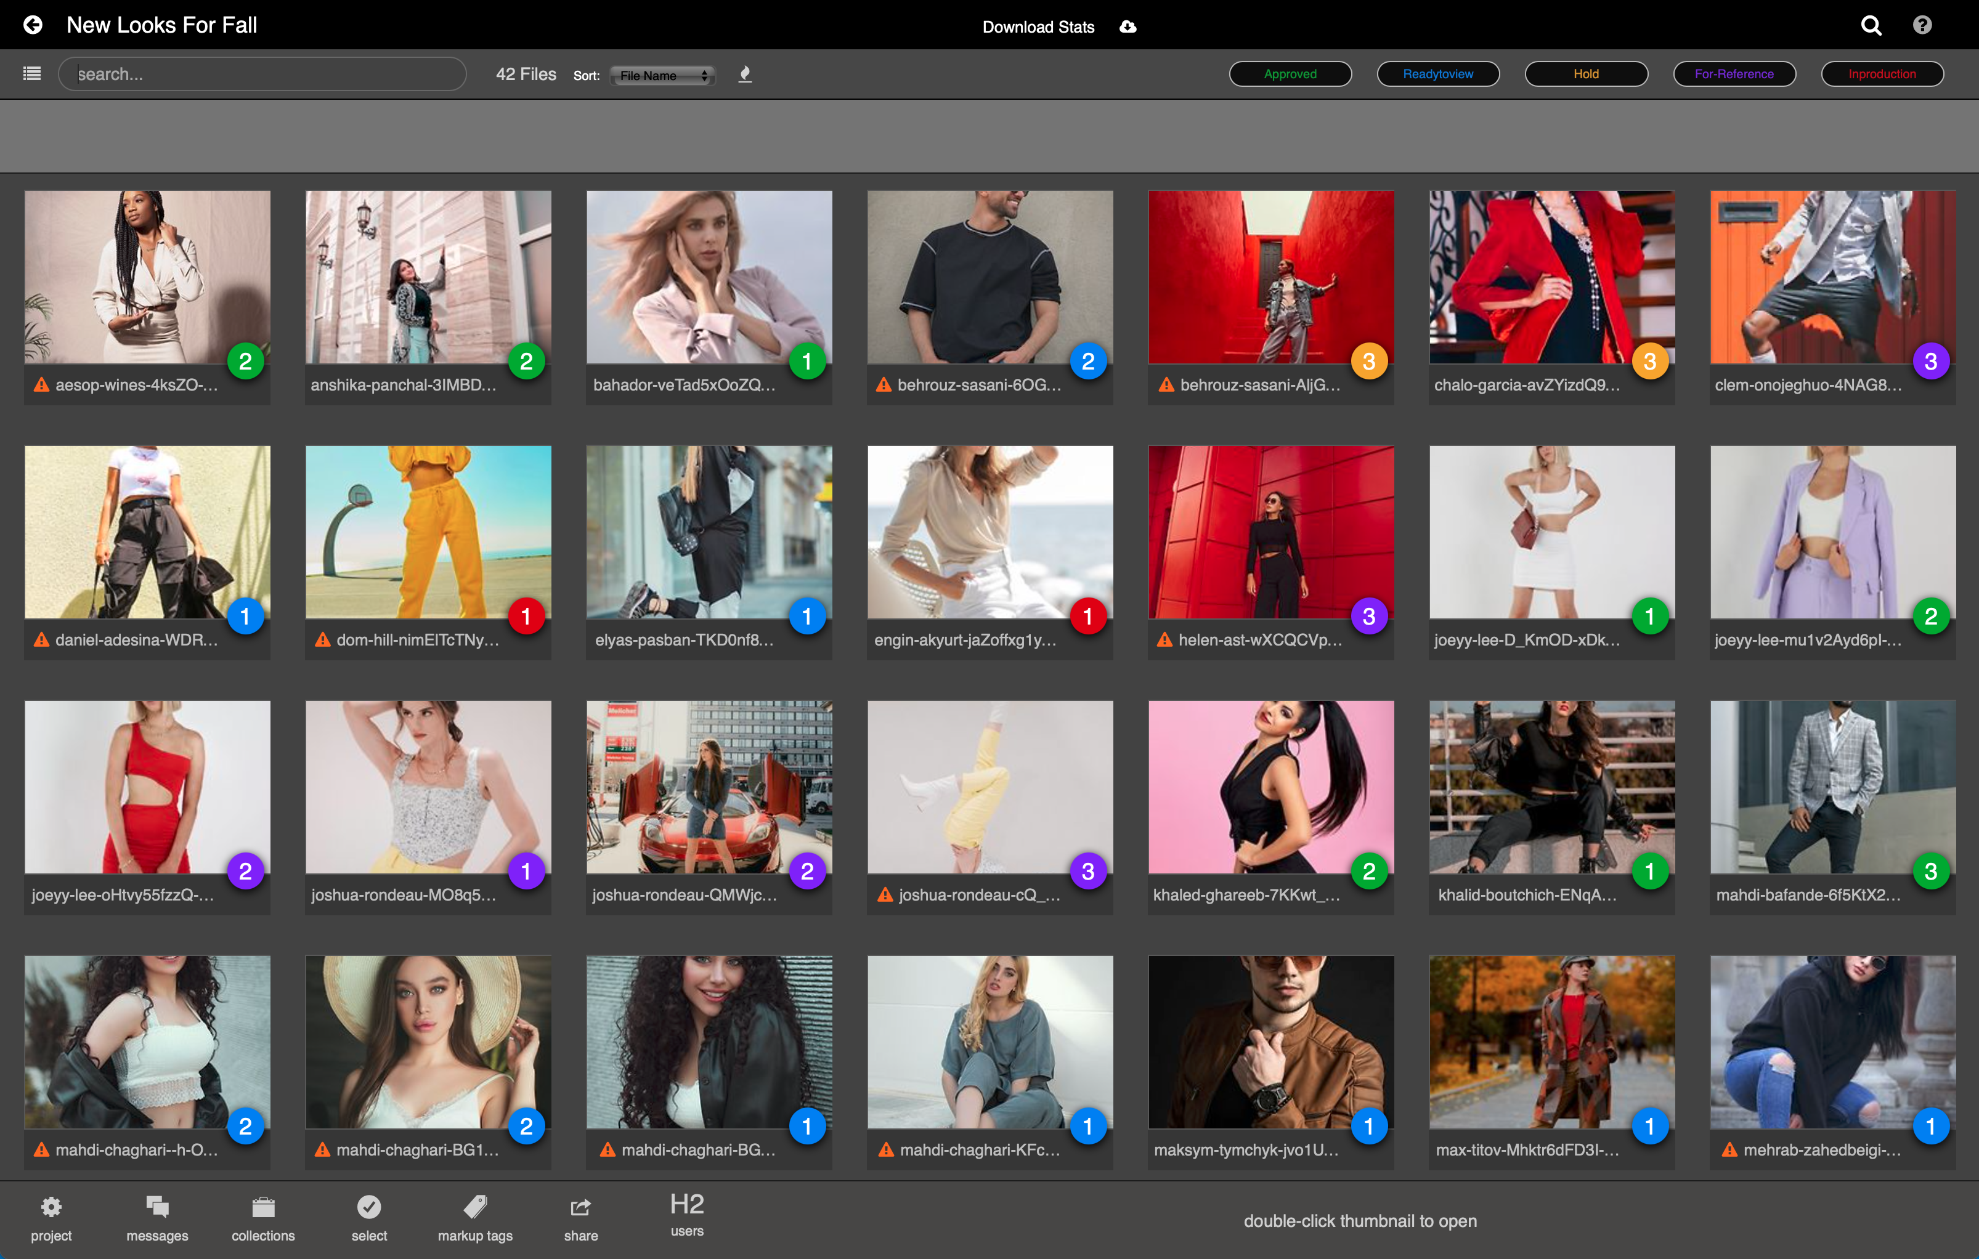Toggle the Readytoview filter tag
This screenshot has width=1979, height=1259.
[1437, 74]
